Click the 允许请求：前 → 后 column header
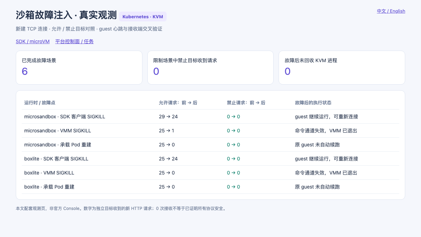 pyautogui.click(x=178, y=103)
